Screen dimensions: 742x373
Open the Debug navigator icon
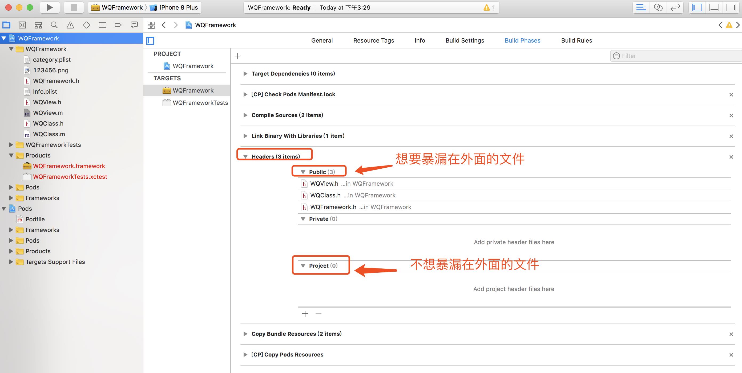(x=102, y=25)
